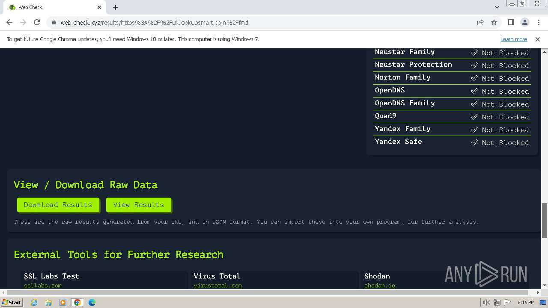
Task: Launch Internet Explorer from taskbar
Action: [34, 302]
